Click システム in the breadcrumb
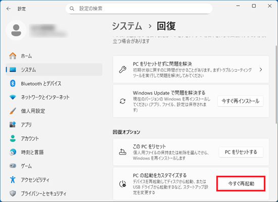278x202 pixels. (x=127, y=26)
